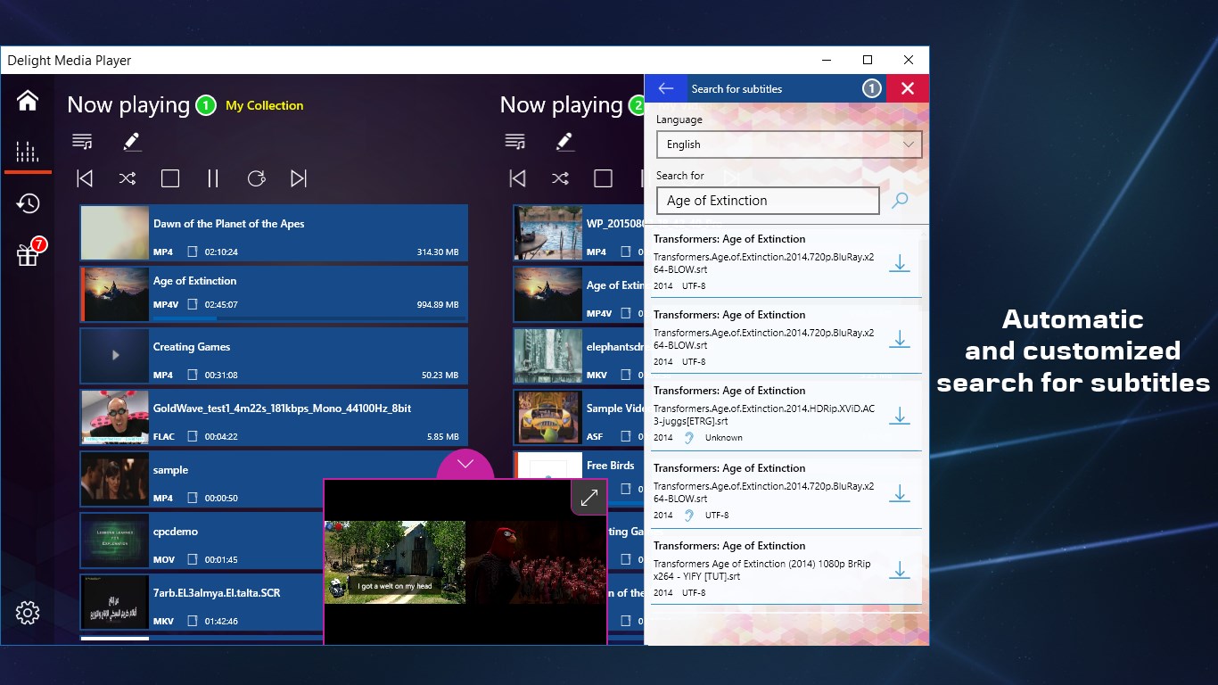This screenshot has height=685, width=1218.
Task: Expand the mini video player to fullscreen
Action: click(x=588, y=498)
